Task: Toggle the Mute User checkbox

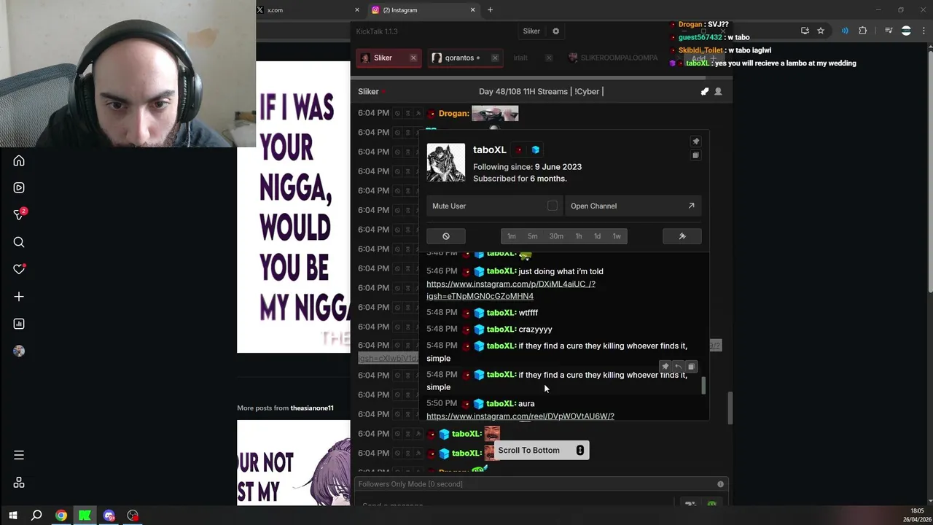Action: click(553, 206)
